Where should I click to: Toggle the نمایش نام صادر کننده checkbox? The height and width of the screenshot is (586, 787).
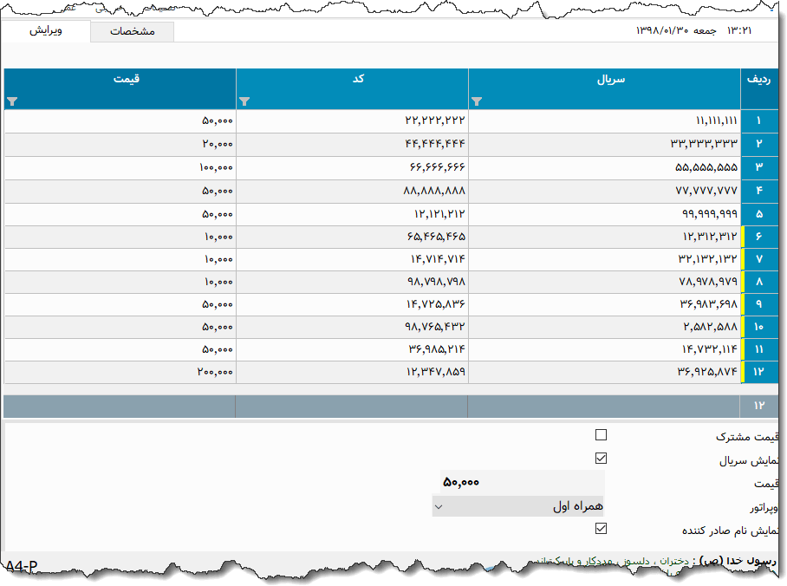coord(602,528)
